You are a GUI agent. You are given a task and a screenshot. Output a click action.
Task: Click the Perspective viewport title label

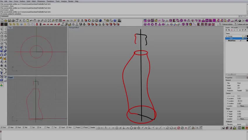click(74, 28)
